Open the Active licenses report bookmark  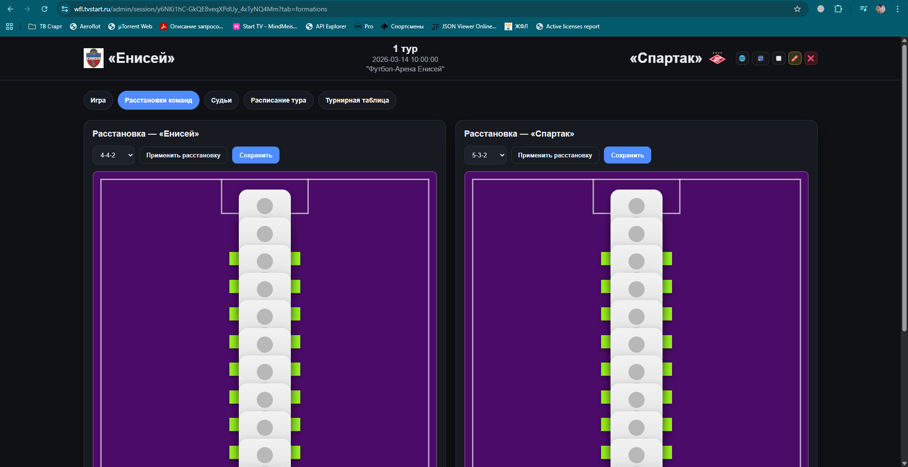pos(568,26)
